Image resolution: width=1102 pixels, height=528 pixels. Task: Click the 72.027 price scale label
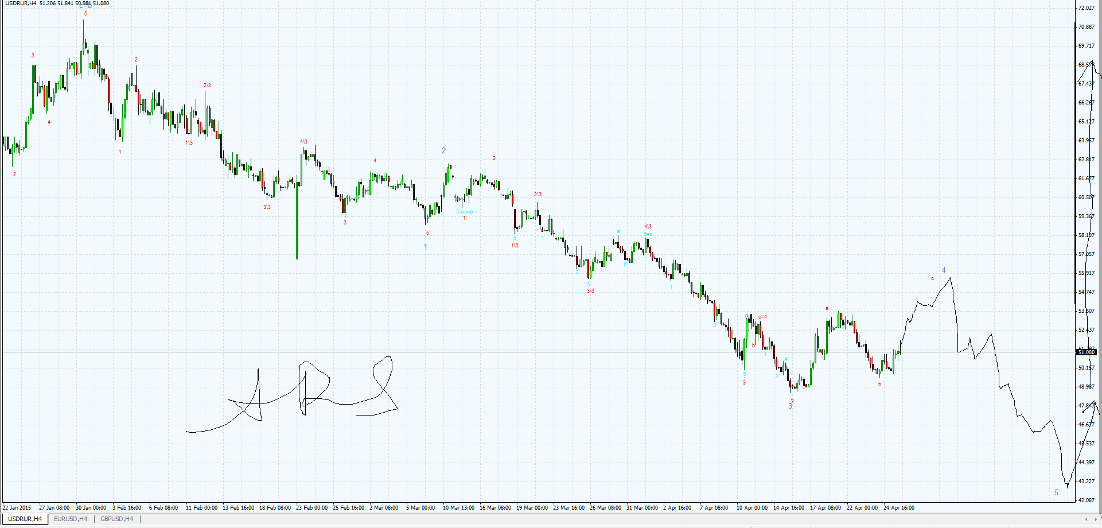(x=1087, y=8)
